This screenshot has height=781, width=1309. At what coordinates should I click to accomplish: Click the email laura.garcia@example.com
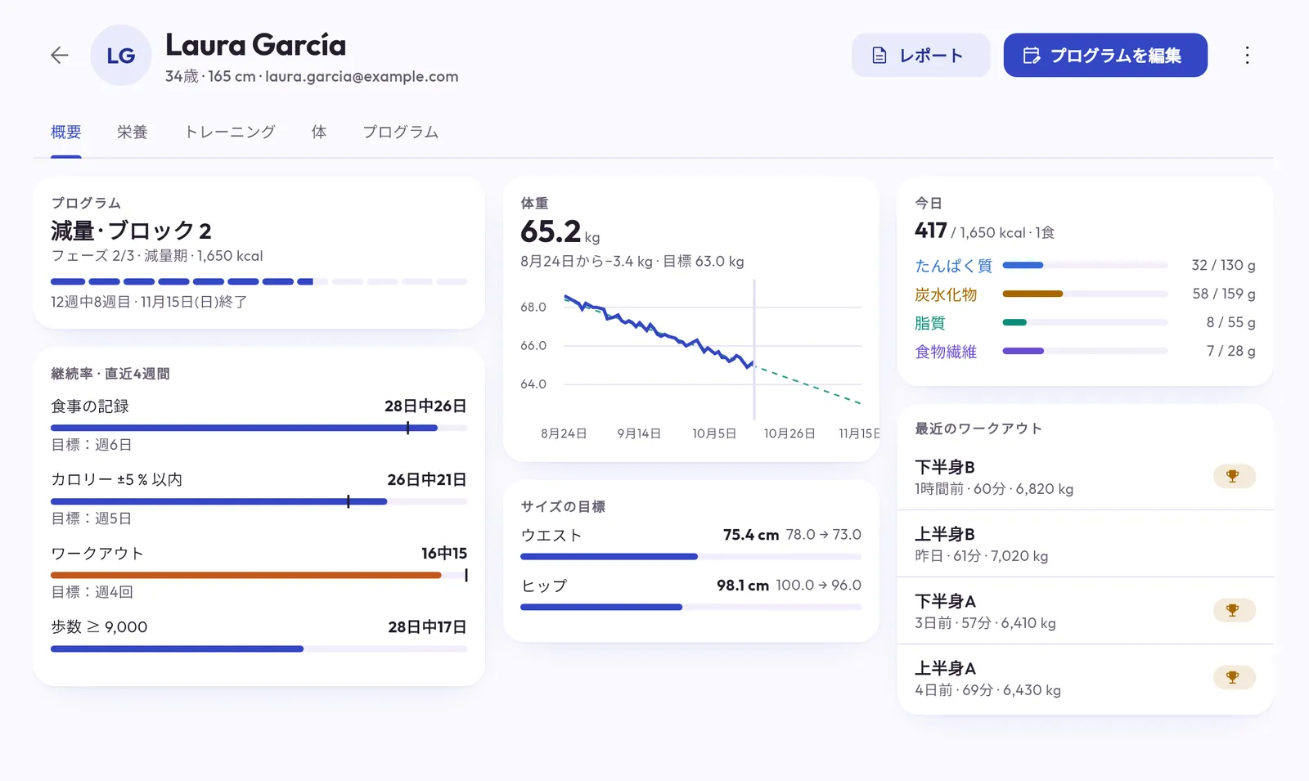[x=362, y=76]
